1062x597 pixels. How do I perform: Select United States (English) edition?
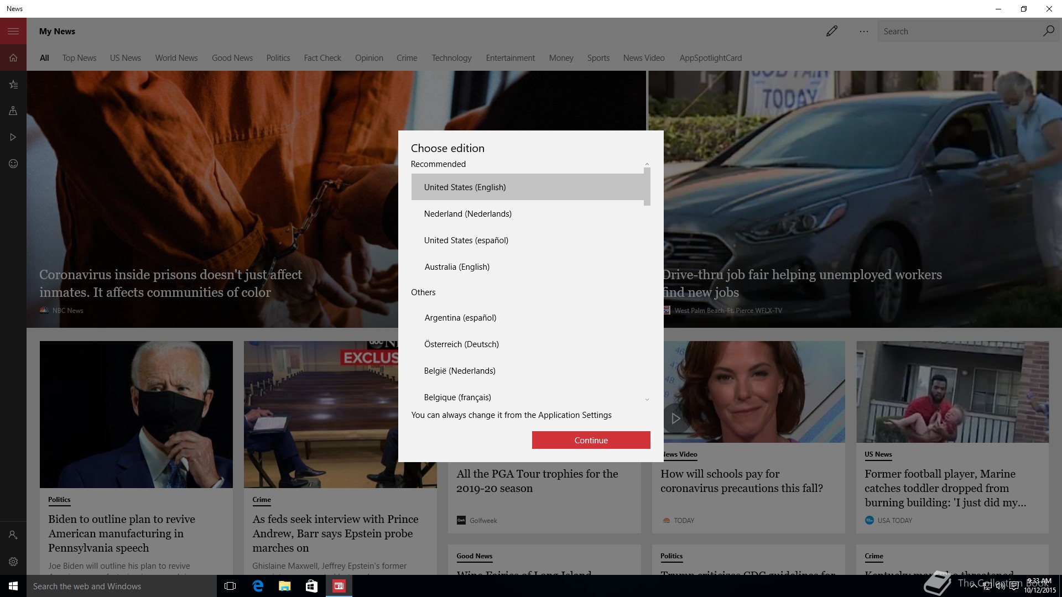pos(527,187)
